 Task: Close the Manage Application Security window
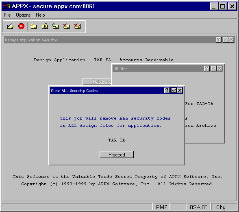(231, 40)
